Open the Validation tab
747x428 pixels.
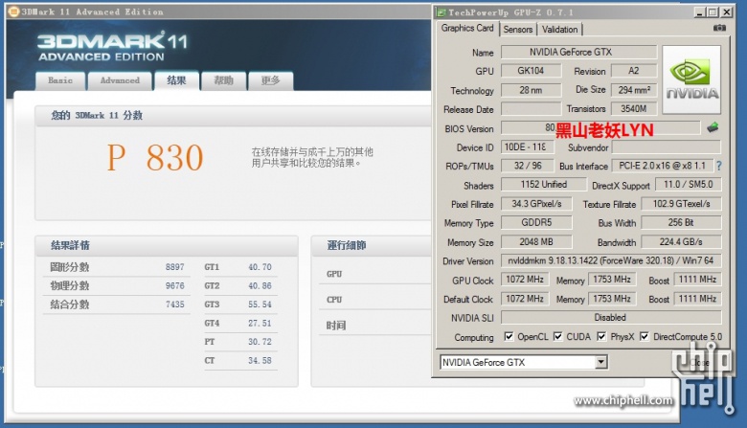[x=560, y=29]
